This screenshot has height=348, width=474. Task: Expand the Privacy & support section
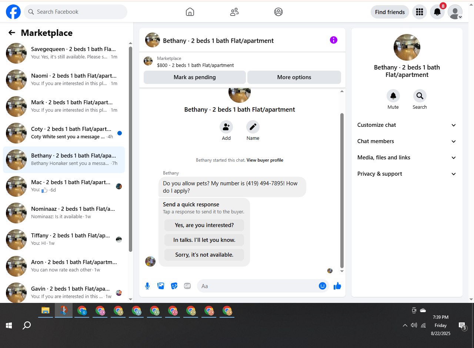pyautogui.click(x=407, y=174)
